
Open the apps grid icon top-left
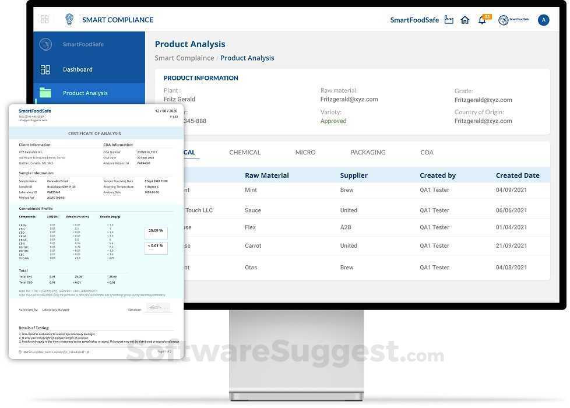pos(44,19)
